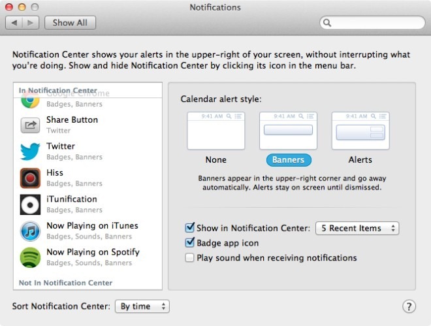Click Sort Notification Center label
431x326 pixels.
click(61, 306)
